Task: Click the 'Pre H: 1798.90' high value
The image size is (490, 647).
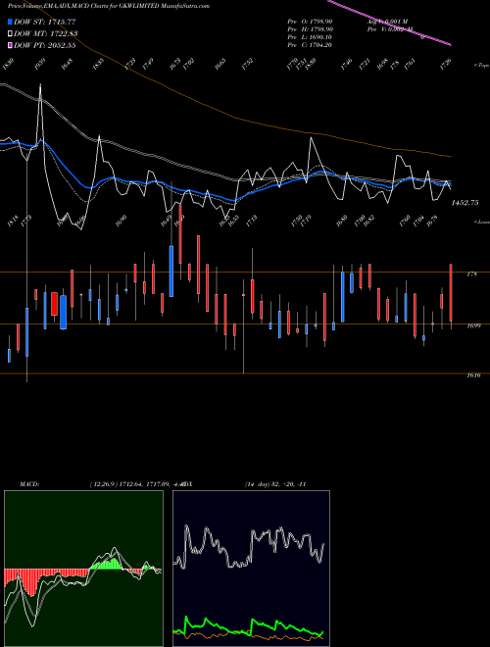Action: pos(310,29)
